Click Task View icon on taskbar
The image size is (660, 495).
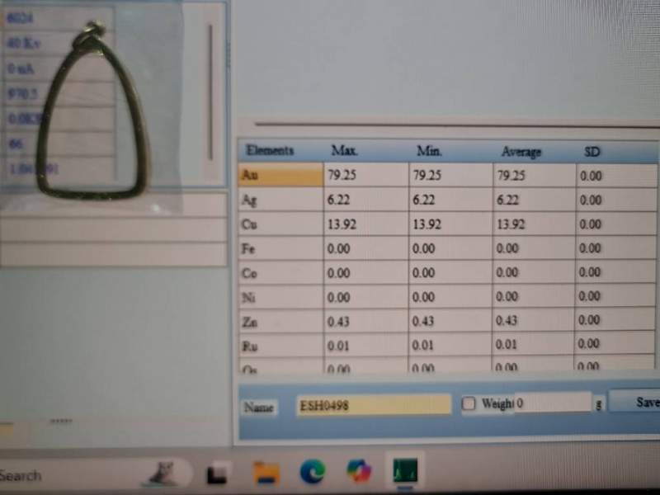(218, 473)
